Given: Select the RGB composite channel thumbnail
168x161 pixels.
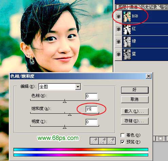Looking at the screenshot, I should [x=127, y=17].
